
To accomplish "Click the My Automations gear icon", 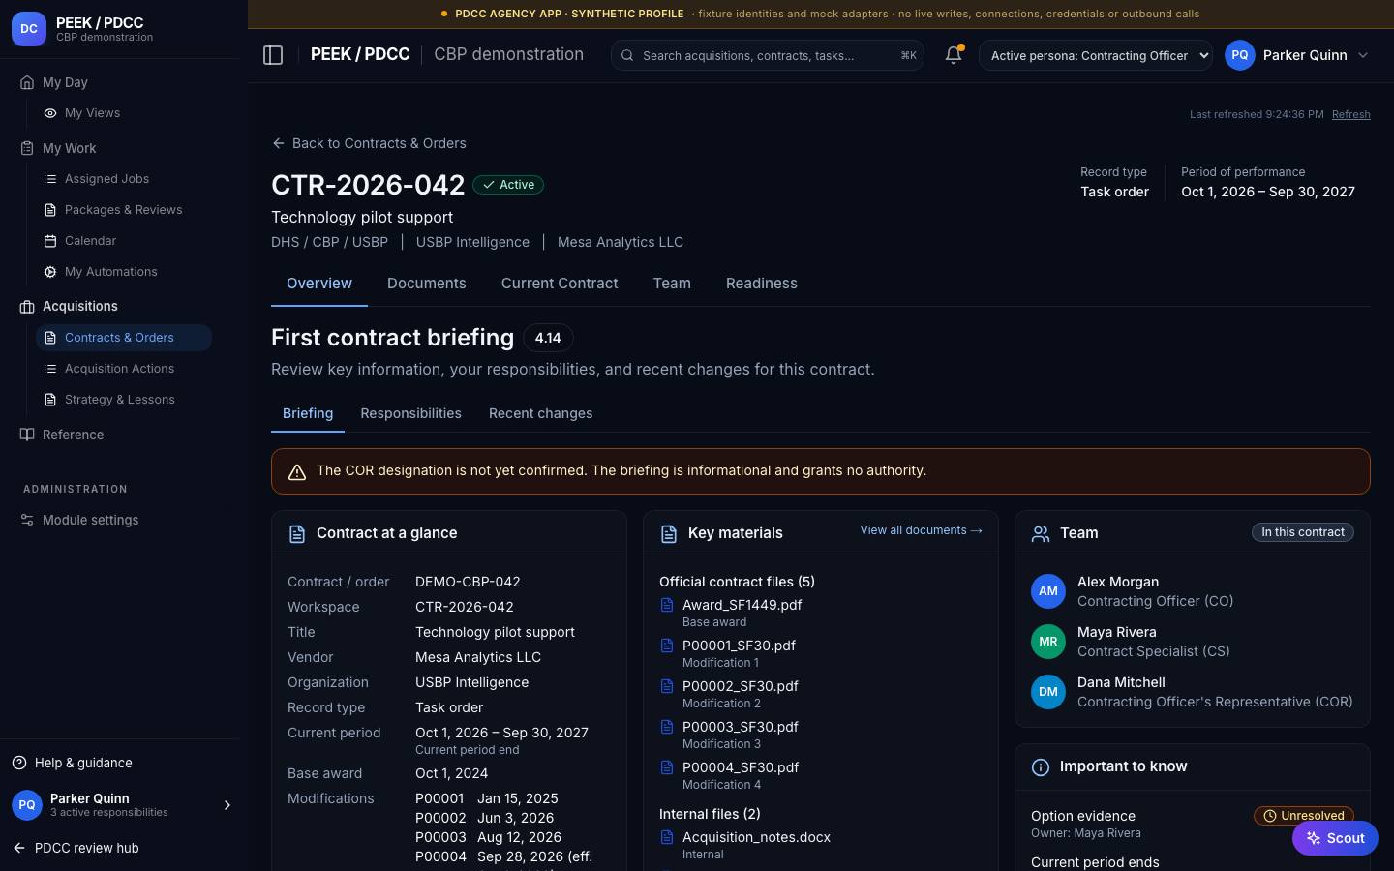I will [50, 272].
